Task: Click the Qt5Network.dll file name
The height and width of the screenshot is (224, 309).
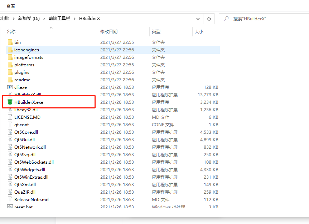Action: (30, 147)
